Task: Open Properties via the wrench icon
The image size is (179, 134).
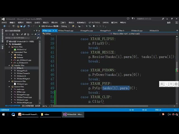Action: [36, 34]
